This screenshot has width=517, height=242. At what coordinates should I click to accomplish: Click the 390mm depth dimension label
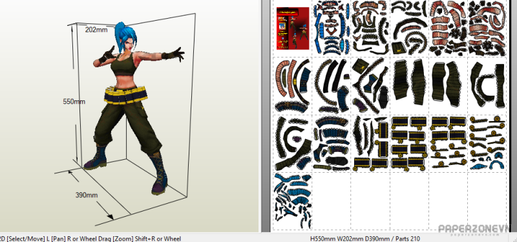point(87,195)
